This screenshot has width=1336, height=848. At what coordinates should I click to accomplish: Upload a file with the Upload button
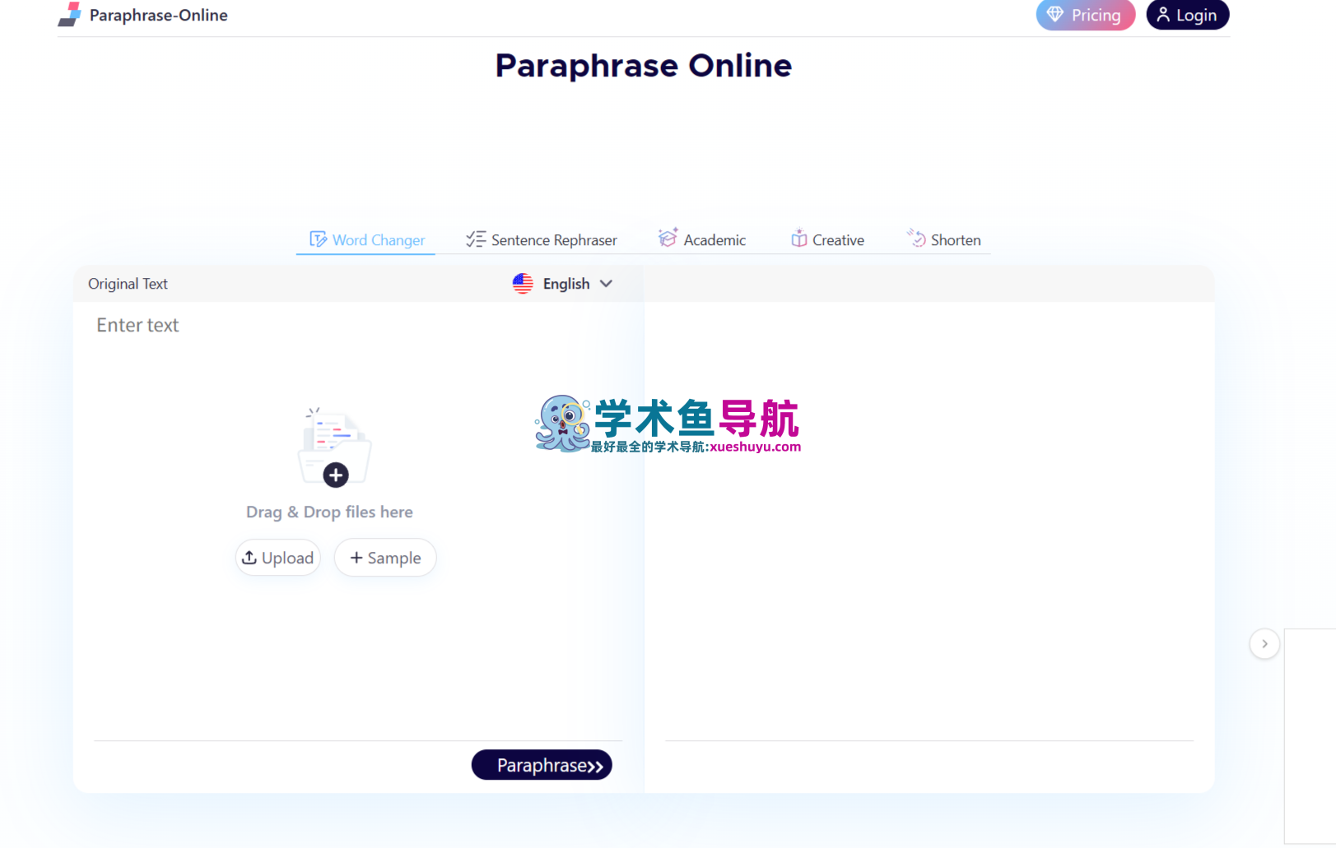click(x=278, y=558)
